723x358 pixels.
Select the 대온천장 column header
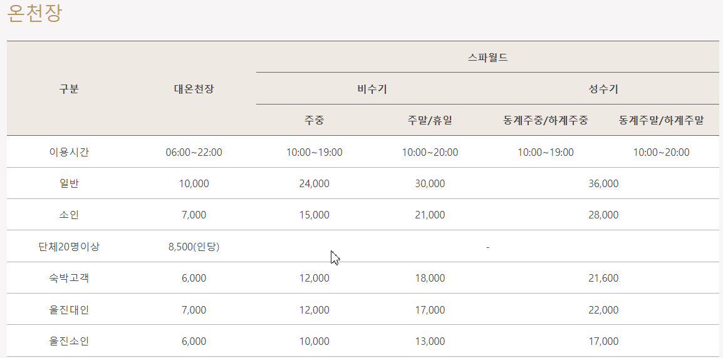(194, 89)
